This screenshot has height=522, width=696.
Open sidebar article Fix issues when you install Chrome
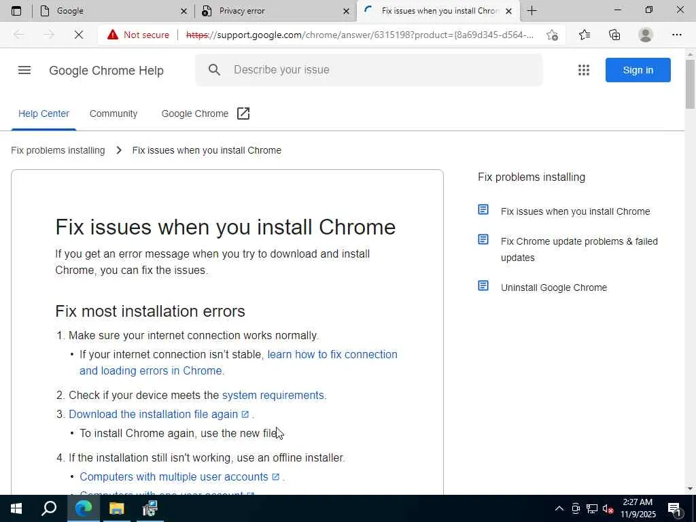click(575, 211)
